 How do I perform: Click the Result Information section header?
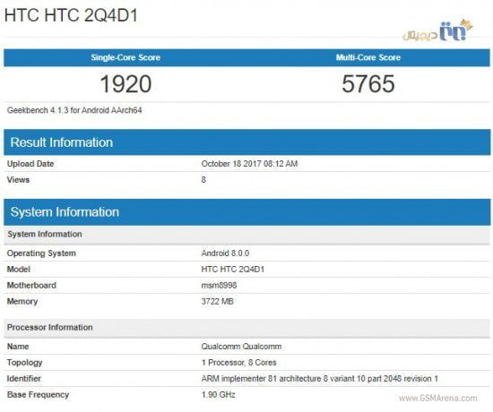pos(246,142)
